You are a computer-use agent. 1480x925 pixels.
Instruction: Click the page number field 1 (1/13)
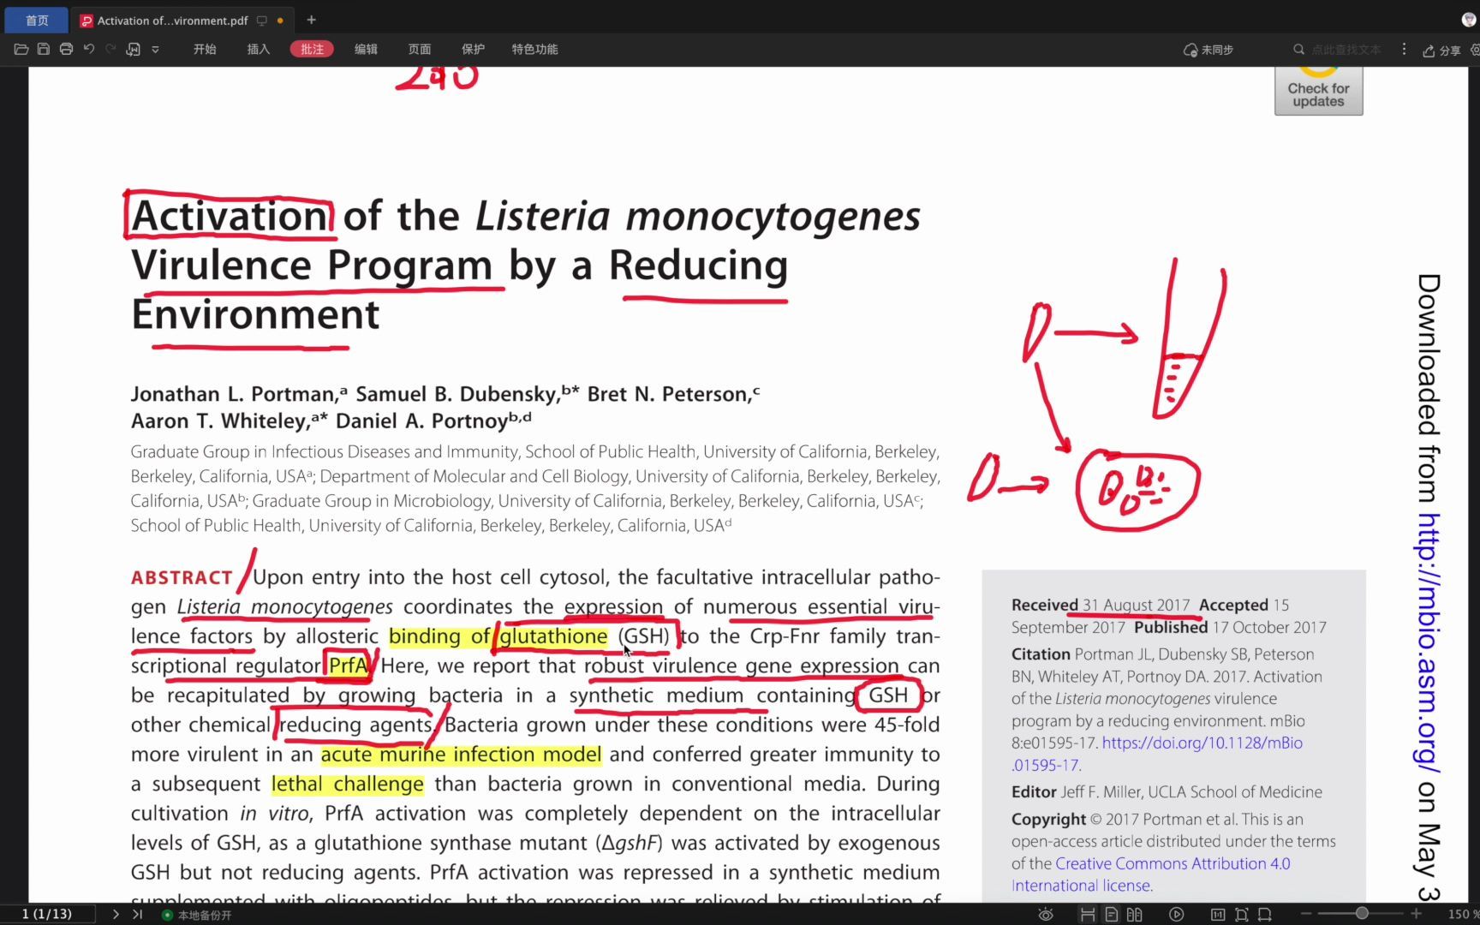[x=47, y=914]
